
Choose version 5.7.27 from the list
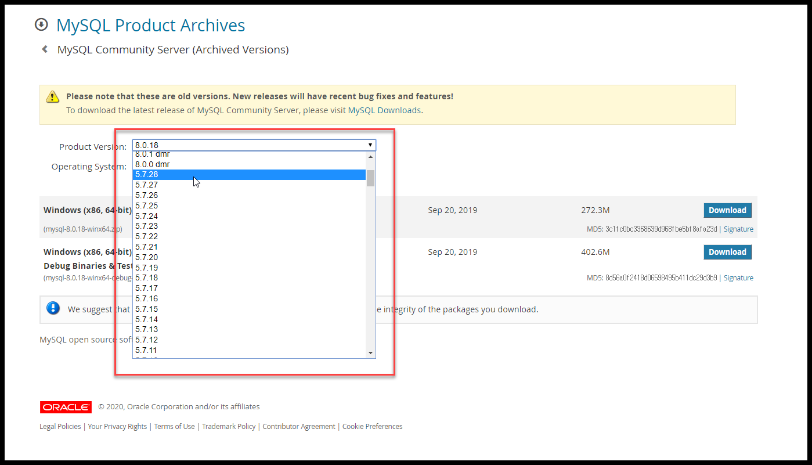[x=249, y=185]
